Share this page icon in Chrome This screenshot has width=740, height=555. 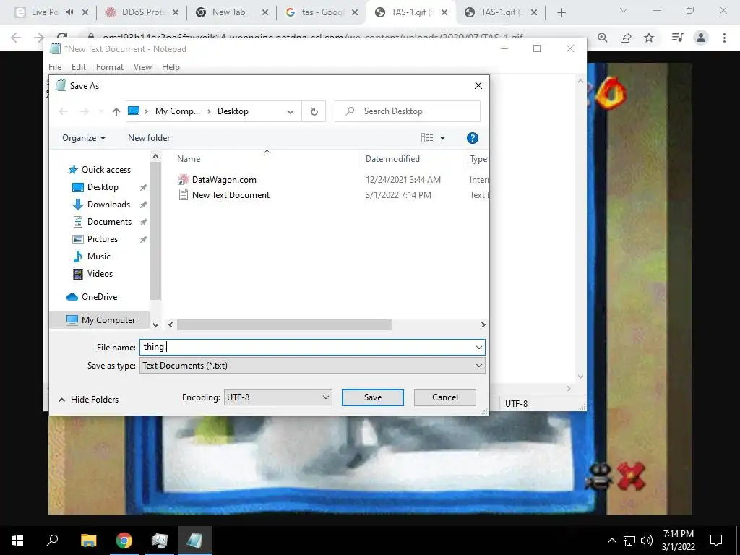[626, 38]
